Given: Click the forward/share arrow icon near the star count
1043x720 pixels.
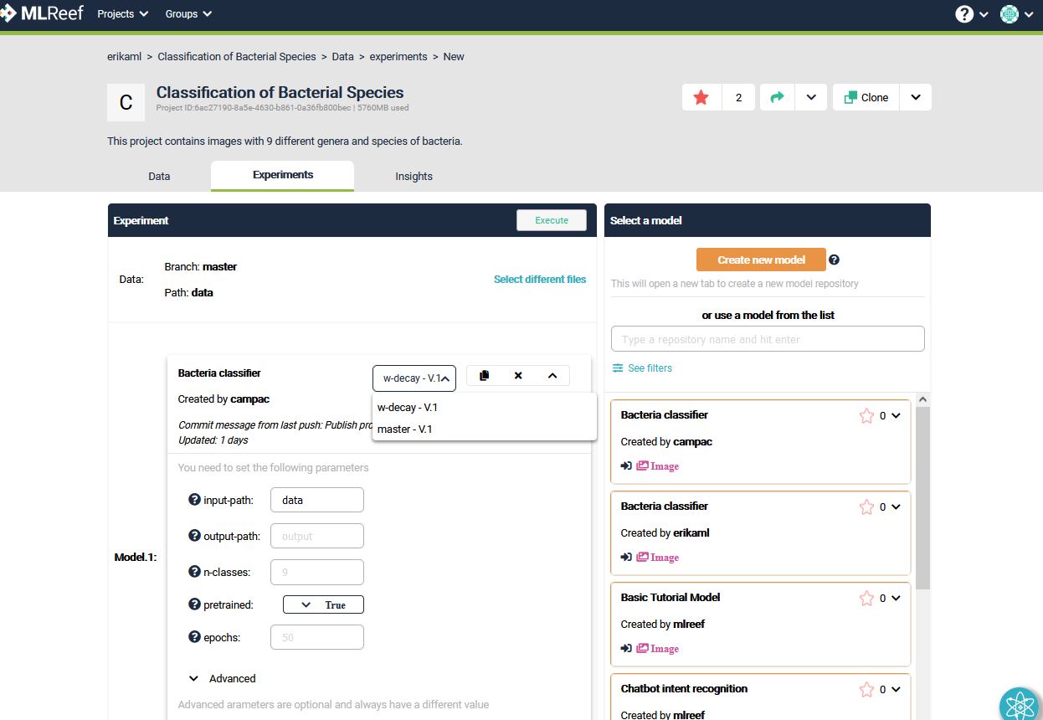Looking at the screenshot, I should [x=776, y=96].
